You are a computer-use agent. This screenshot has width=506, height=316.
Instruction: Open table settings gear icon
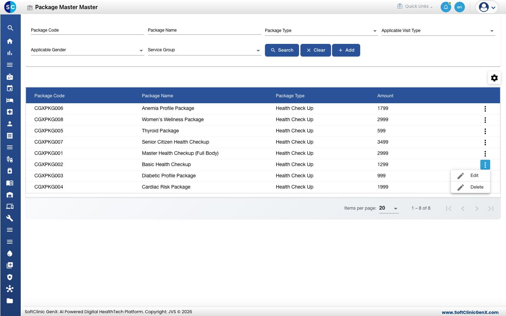click(x=494, y=78)
